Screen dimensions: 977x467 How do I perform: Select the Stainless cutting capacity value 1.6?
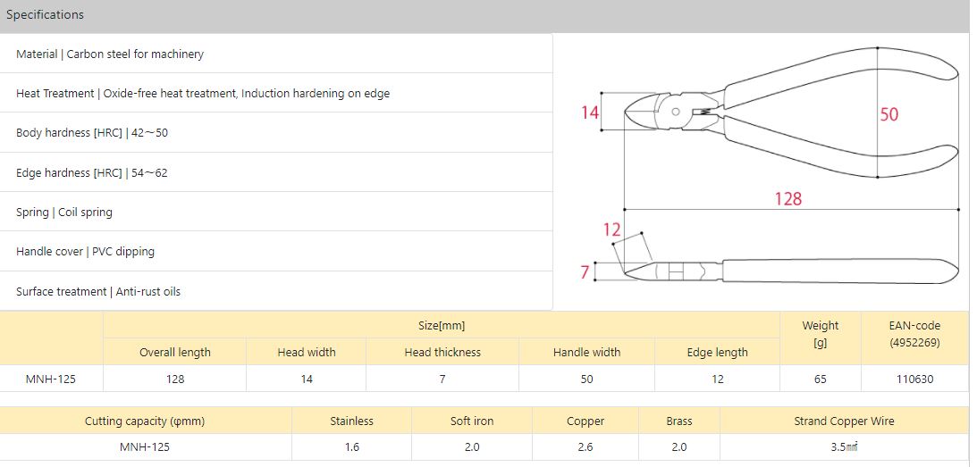pos(352,446)
